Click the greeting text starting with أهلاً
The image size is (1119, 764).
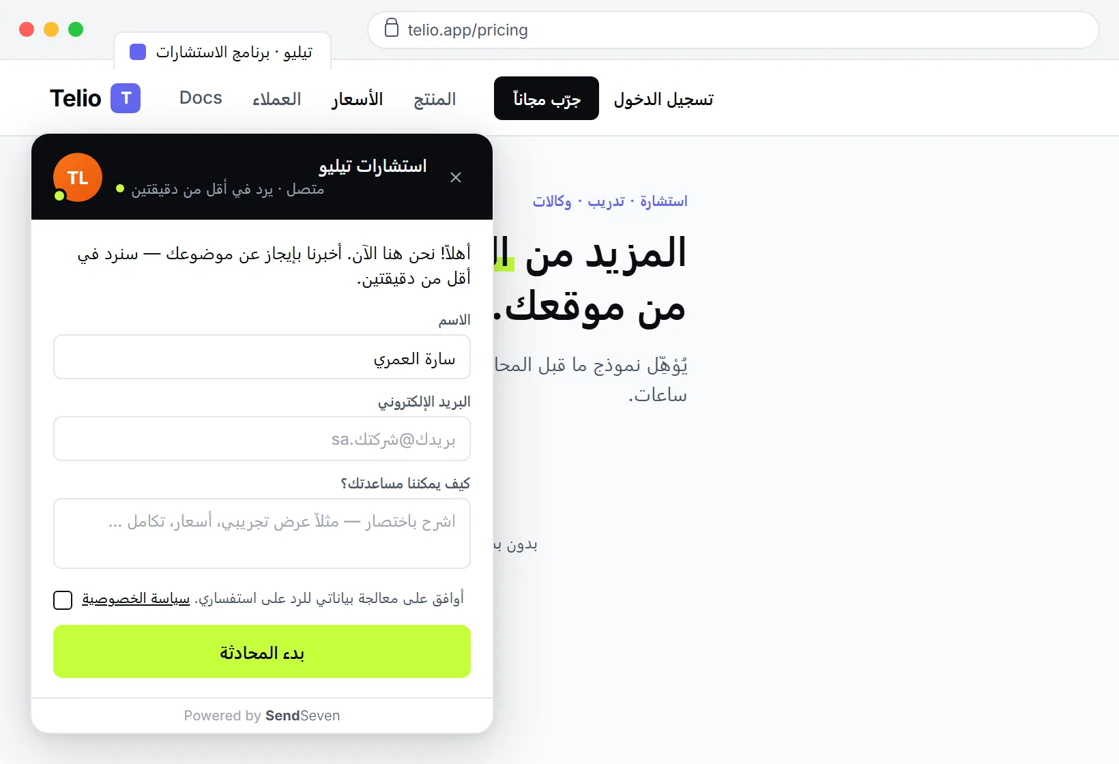274,266
